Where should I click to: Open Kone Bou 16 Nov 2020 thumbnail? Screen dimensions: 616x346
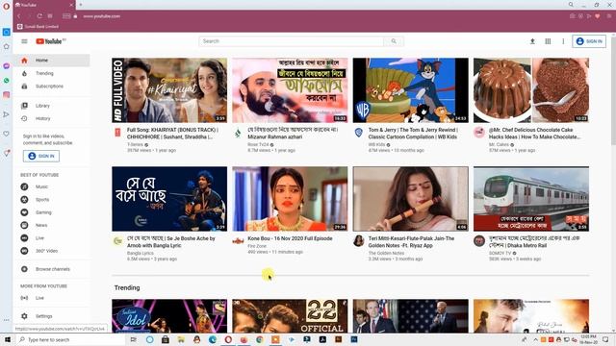coord(290,199)
